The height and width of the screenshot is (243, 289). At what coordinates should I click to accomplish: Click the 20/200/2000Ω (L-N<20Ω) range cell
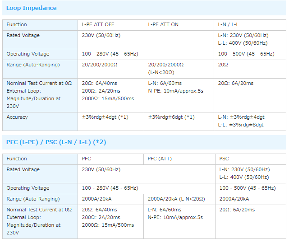[166, 68]
